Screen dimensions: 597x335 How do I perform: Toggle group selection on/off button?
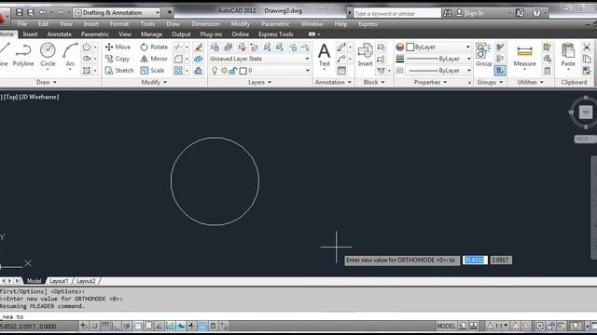500,71
